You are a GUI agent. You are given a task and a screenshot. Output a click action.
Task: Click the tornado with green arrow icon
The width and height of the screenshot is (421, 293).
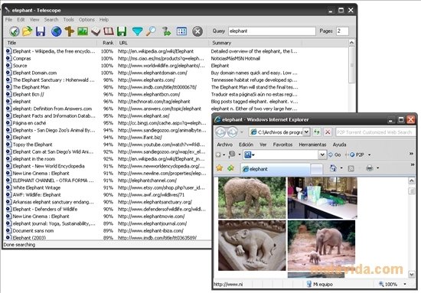tap(166, 31)
